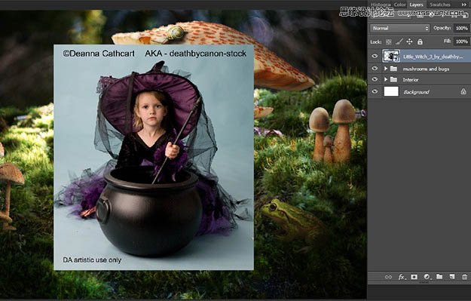The width and height of the screenshot is (471, 301).
Task: Expand the Interior group
Action: [x=386, y=80]
